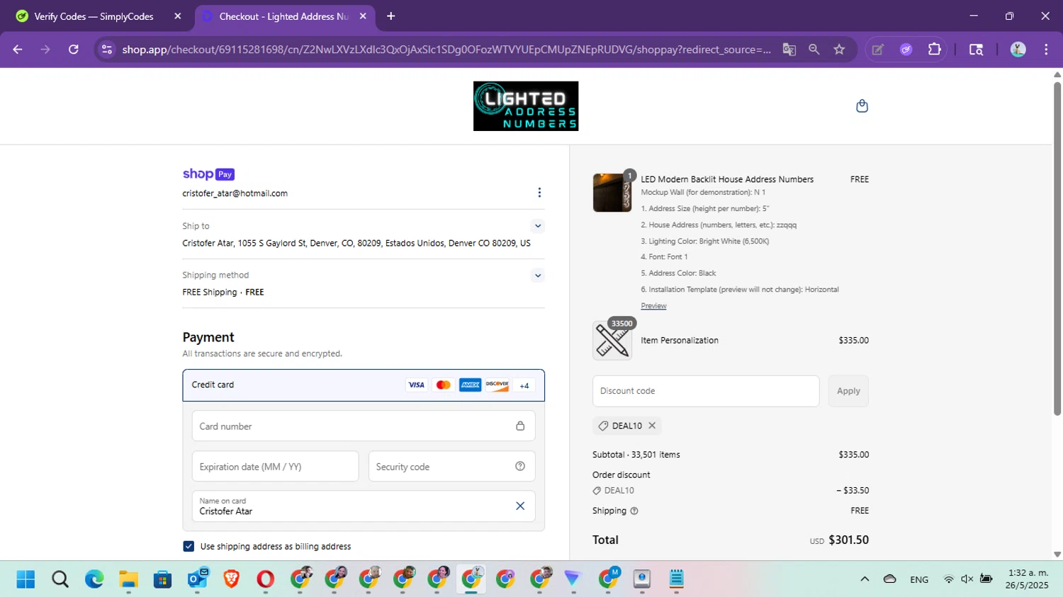Image resolution: width=1063 pixels, height=597 pixels.
Task: Open File Explorer from the taskbar
Action: [128, 579]
